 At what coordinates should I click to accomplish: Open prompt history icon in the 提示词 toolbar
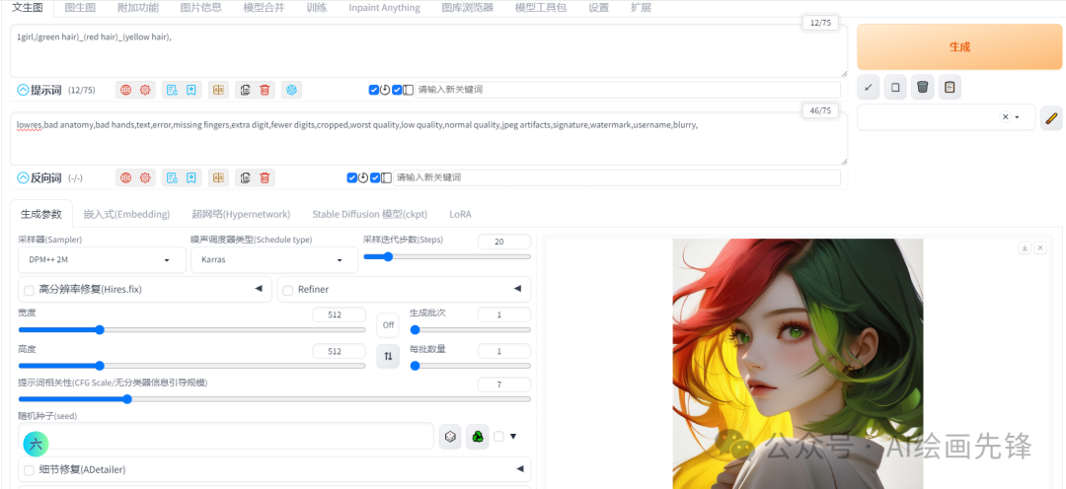click(x=172, y=90)
